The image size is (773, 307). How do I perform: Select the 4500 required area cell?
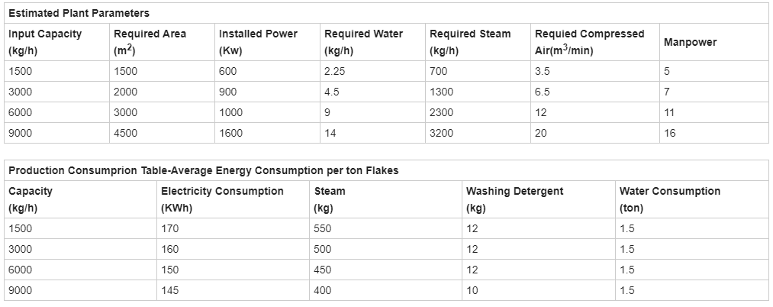[163, 134]
